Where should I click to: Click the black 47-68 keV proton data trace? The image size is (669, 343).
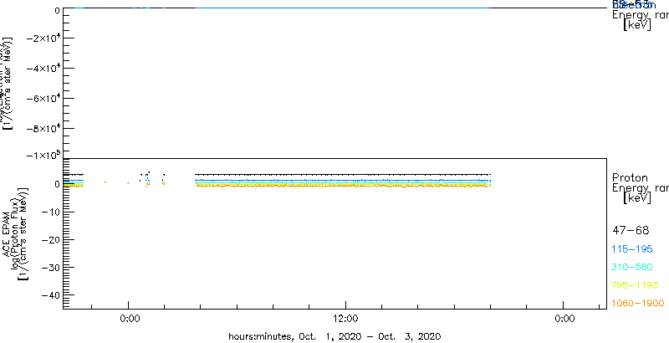coord(343,175)
